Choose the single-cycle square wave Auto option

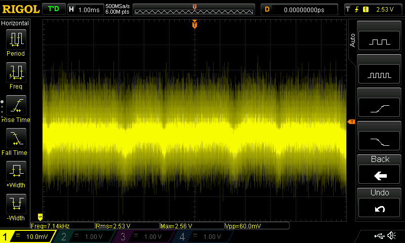tap(379, 40)
